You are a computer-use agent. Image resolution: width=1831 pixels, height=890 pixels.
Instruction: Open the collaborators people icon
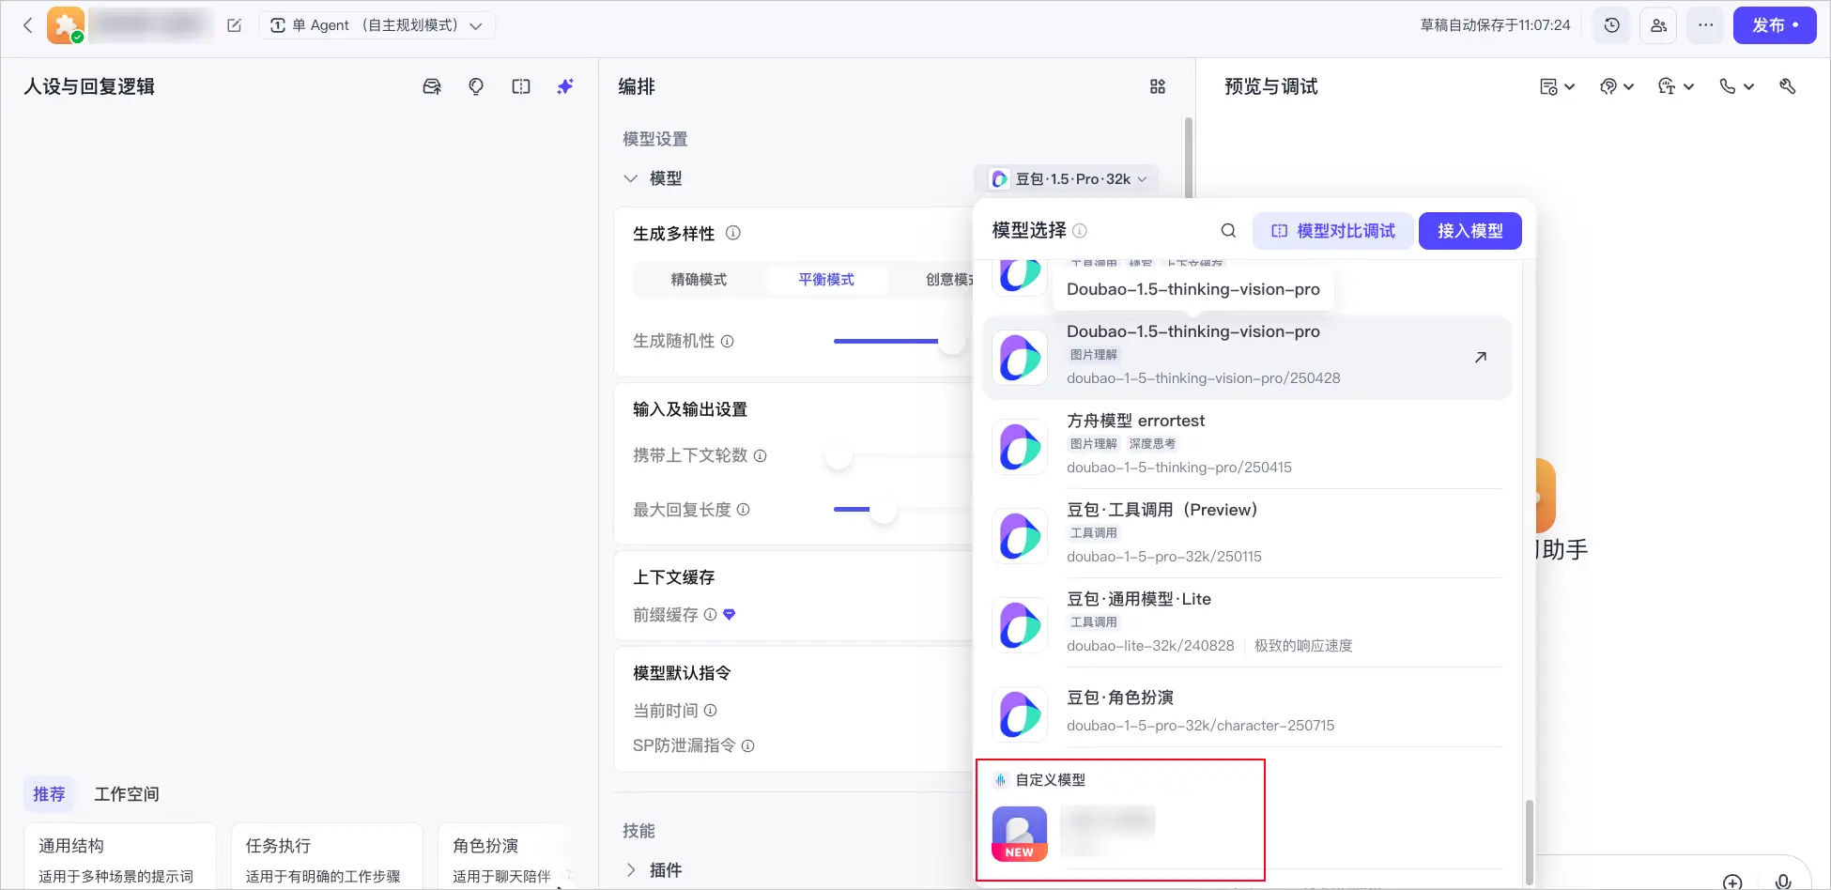[x=1658, y=25]
